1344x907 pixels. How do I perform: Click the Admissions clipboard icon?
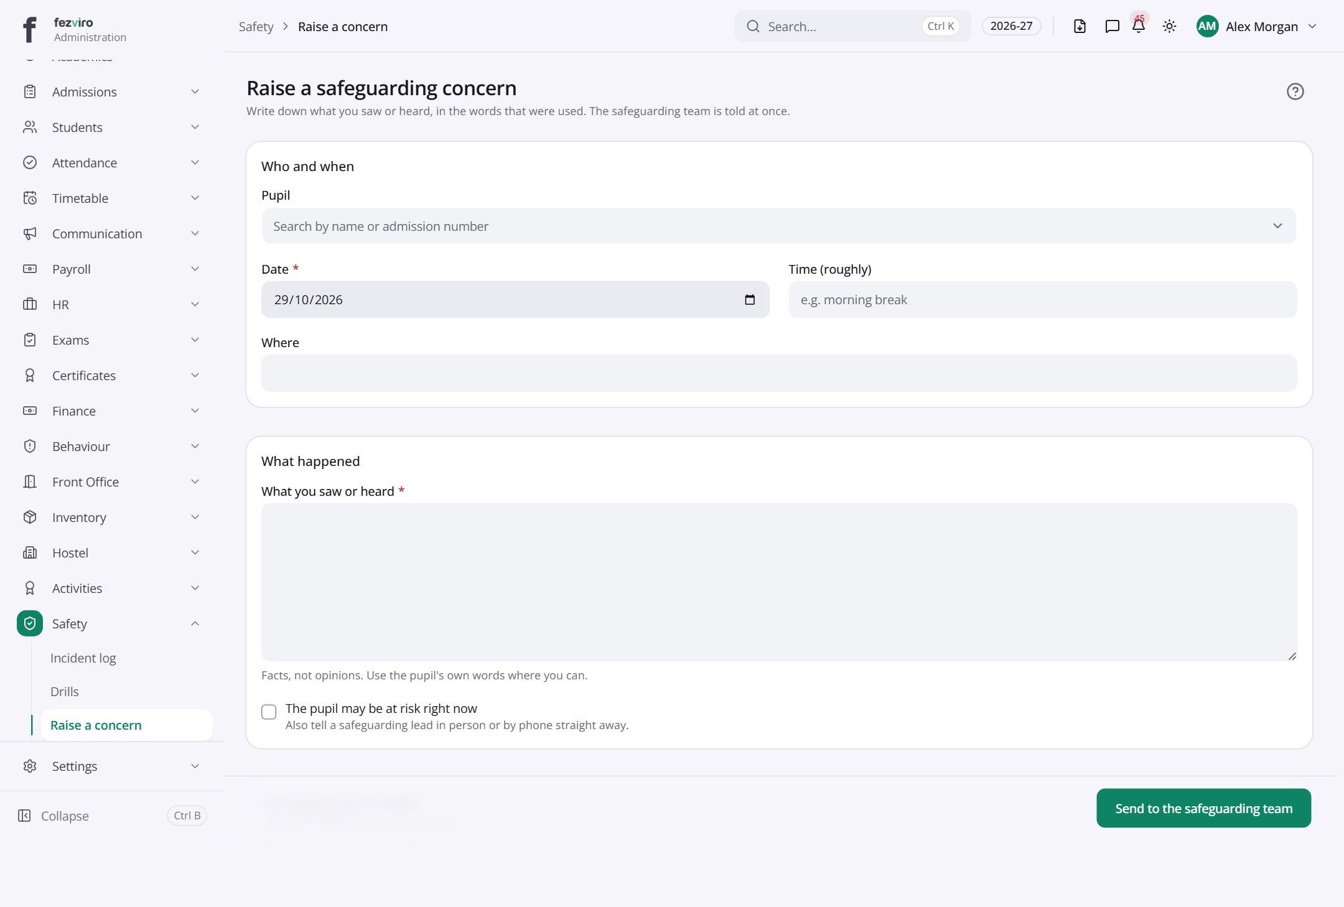pyautogui.click(x=30, y=91)
